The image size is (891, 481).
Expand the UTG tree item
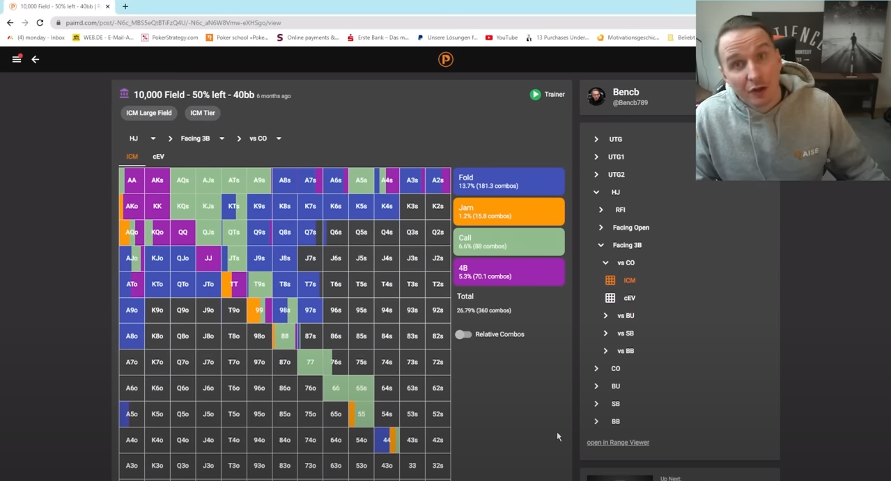click(596, 139)
